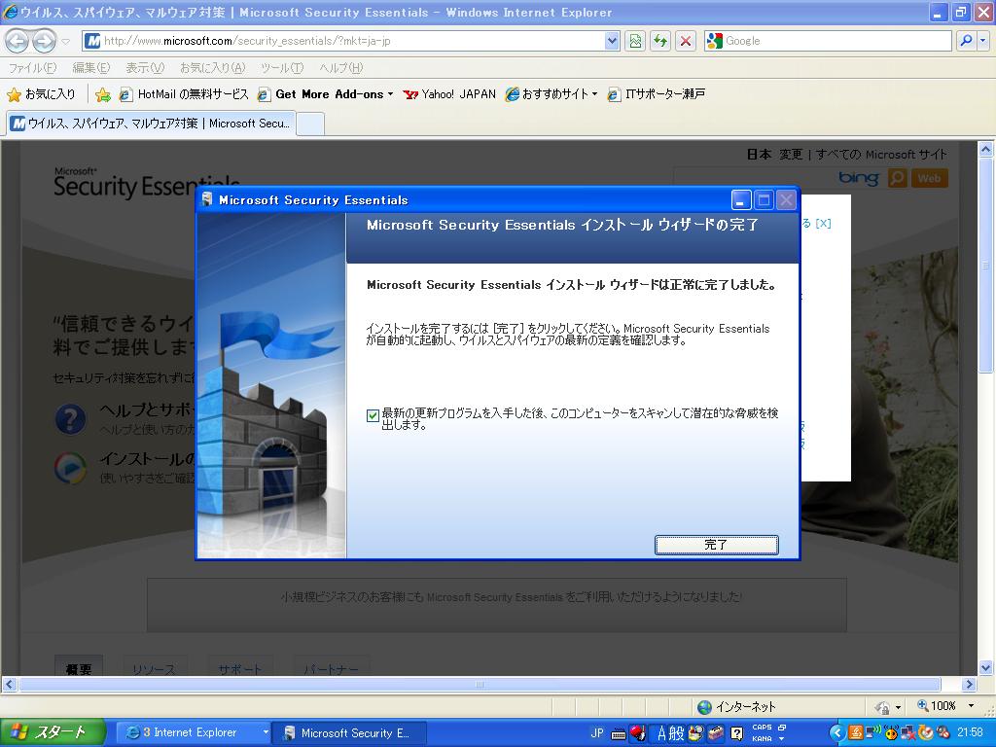996x747 pixels.
Task: Click the address bar URL field
Action: coord(343,41)
